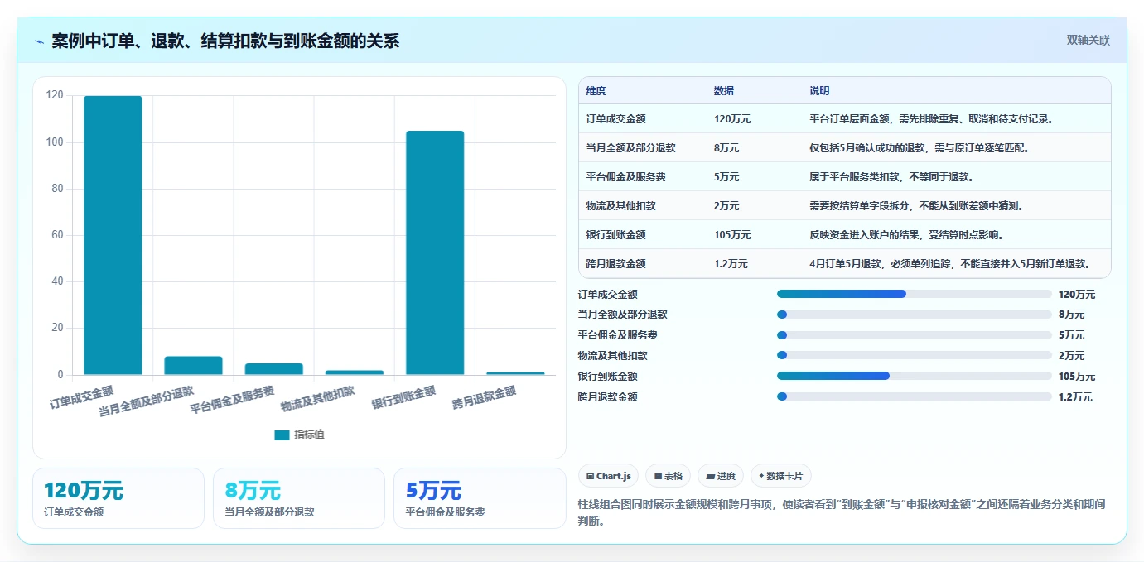Click the description starting 平台订单层面金额
Image resolution: width=1144 pixels, height=562 pixels.
pyautogui.click(x=931, y=119)
